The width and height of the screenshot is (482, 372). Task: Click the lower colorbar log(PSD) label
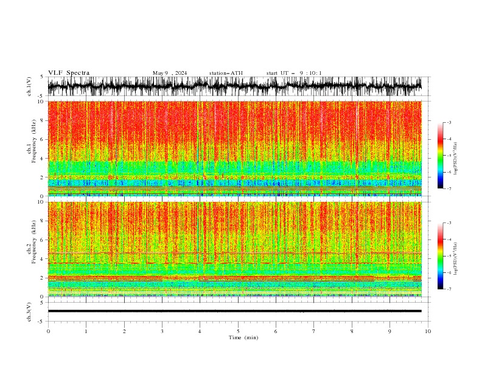(455, 259)
